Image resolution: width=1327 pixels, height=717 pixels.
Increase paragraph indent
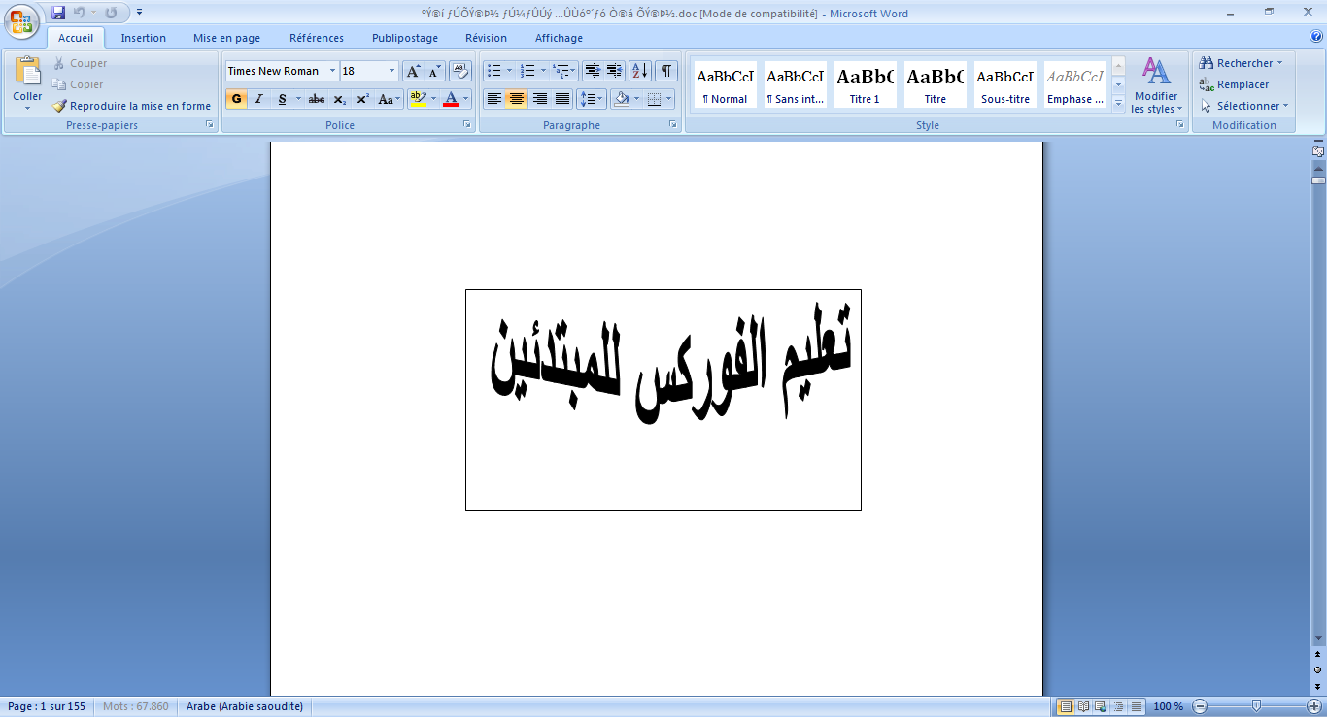pos(614,71)
